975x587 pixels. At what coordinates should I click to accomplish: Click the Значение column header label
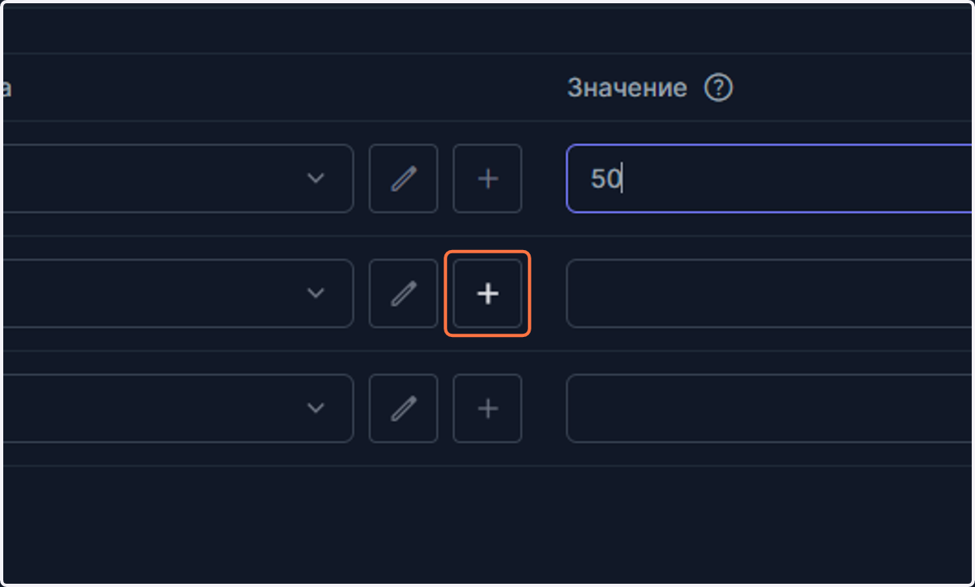coord(627,88)
